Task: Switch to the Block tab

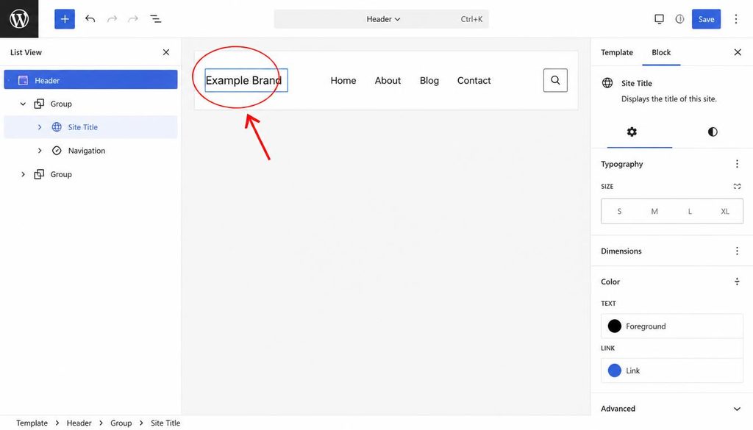Action: (x=661, y=52)
